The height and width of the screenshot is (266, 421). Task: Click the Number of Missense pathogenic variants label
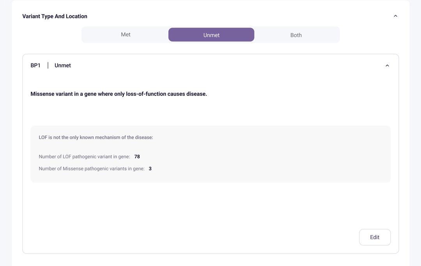point(92,169)
